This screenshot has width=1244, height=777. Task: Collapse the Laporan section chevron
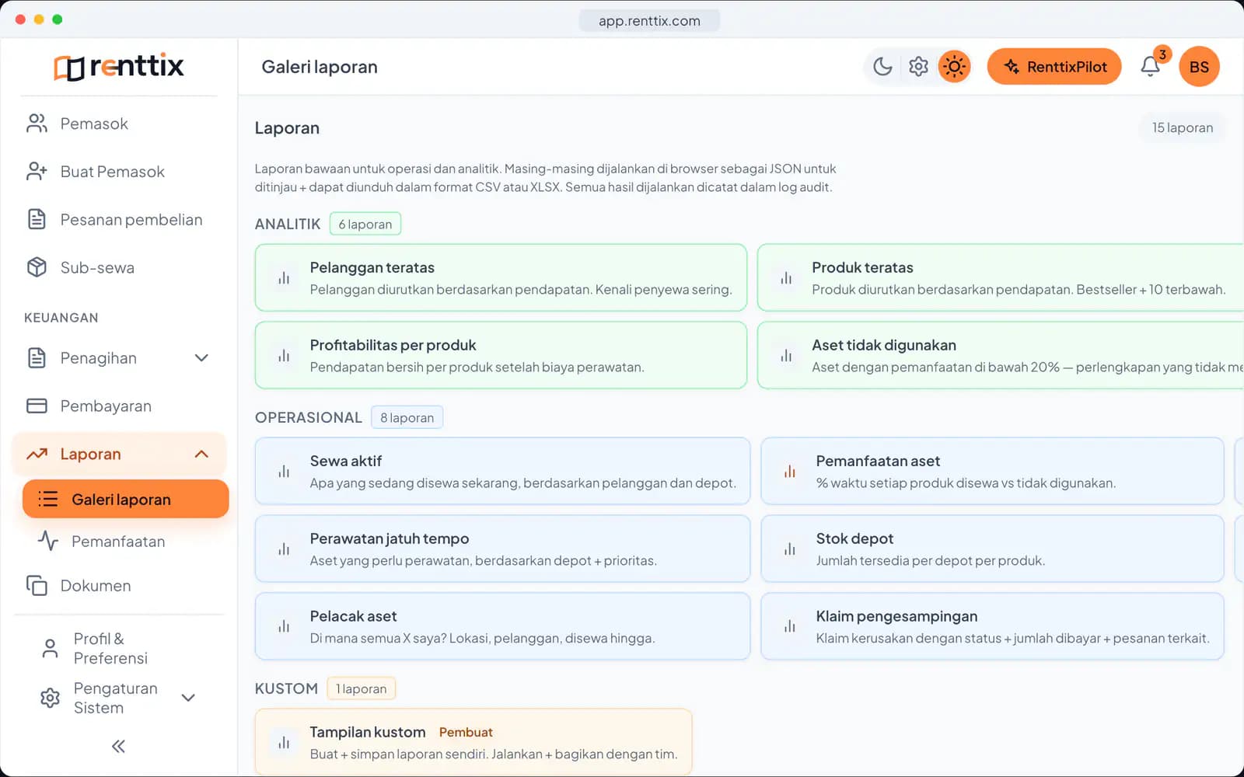201,454
